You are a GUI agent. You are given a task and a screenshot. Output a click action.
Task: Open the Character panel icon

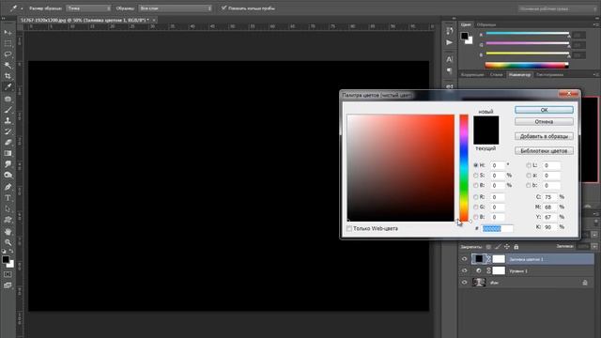(449, 59)
